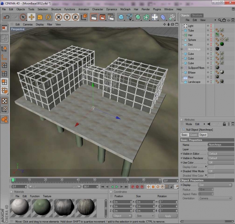Toggle Shaded Wire Mode radio dot
Viewport: 235px width, 224px height.
(181, 171)
